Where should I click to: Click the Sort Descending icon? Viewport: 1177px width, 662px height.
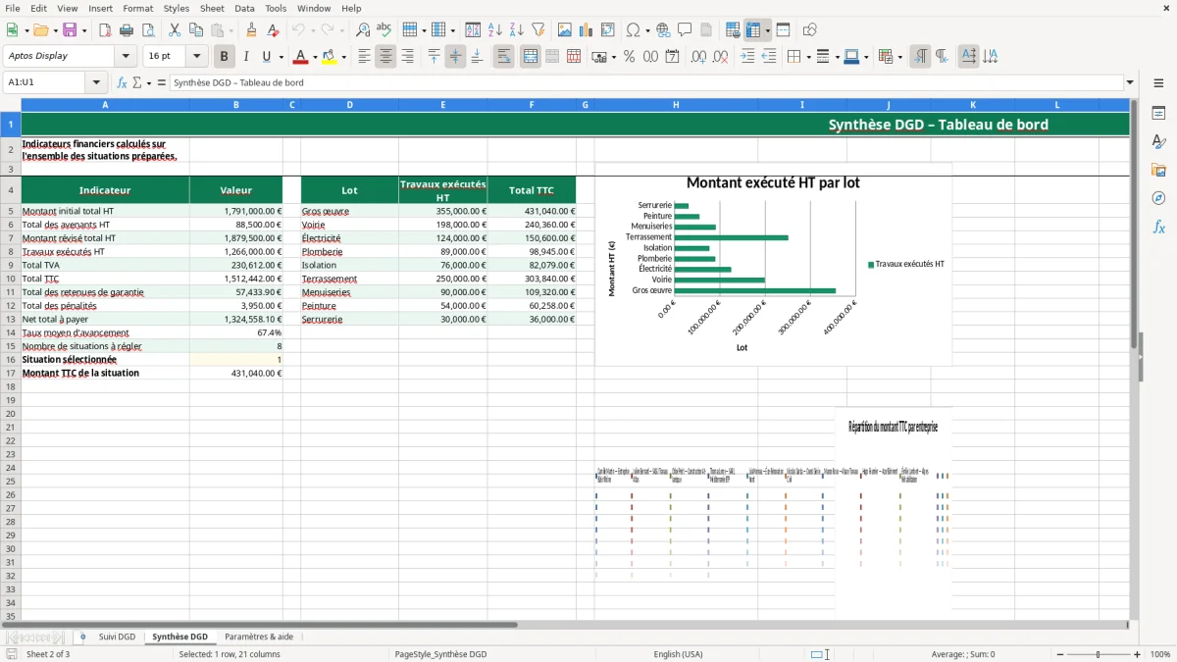click(517, 30)
